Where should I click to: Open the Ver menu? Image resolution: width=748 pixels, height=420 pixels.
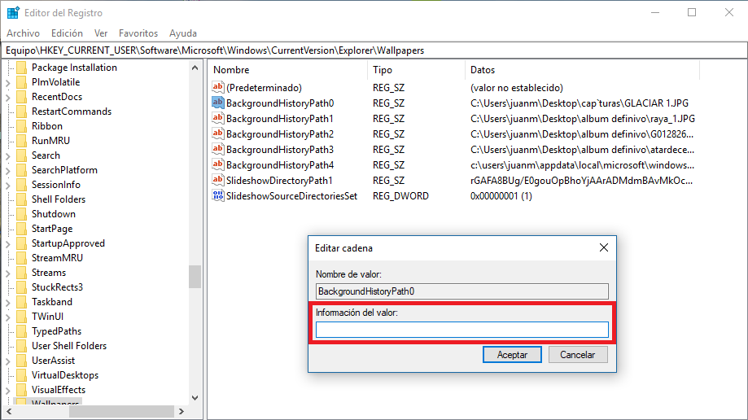click(101, 33)
